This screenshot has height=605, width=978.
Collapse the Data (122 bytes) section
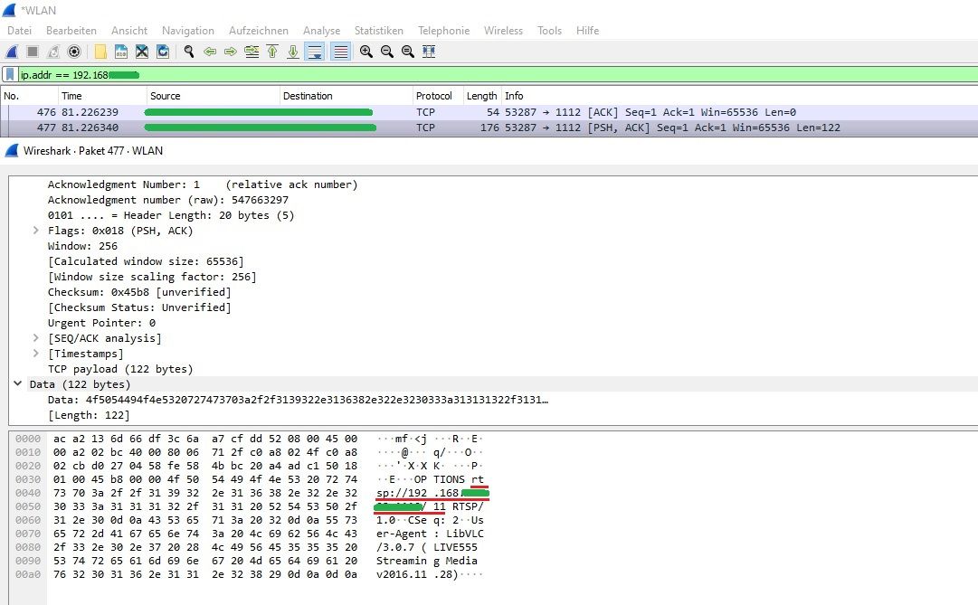[17, 384]
